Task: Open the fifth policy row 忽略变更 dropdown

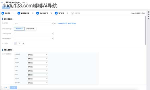Action: pyautogui.click(x=37, y=71)
